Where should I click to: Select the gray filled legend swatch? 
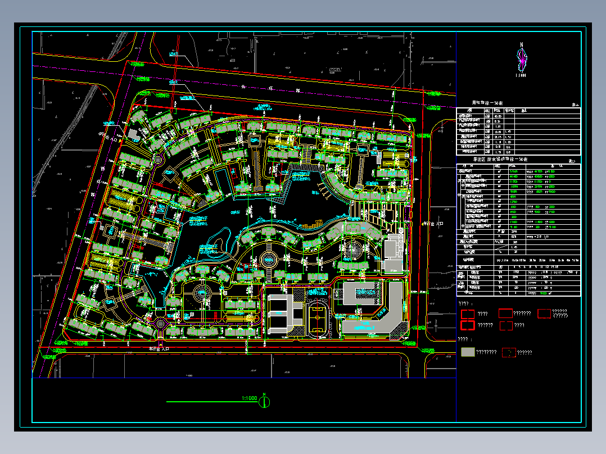pyautogui.click(x=468, y=352)
